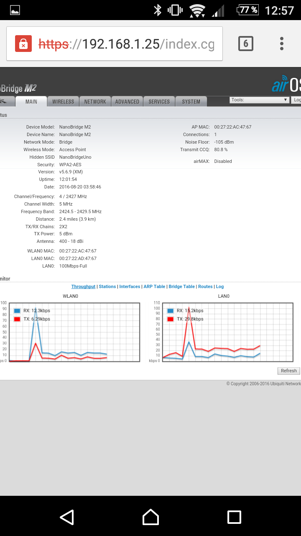Viewport: 301px width, 536px height.
Task: Tap the Bluetooth status icon
Action: 158,10
